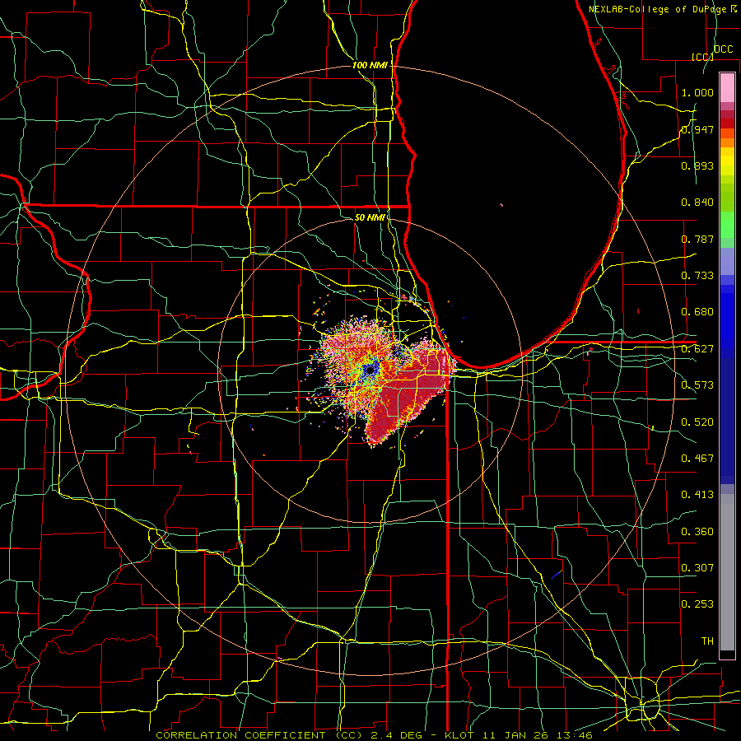Select the 0.787 scale value
This screenshot has width=741, height=741.
(x=697, y=239)
